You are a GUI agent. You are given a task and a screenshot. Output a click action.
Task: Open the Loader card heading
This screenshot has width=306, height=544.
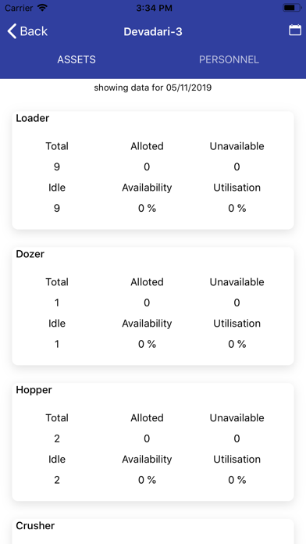point(33,118)
